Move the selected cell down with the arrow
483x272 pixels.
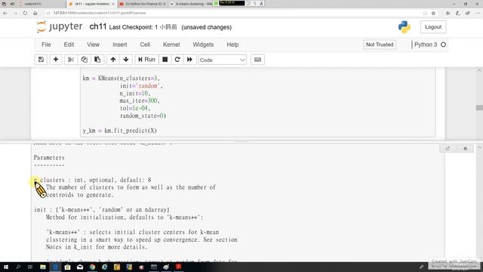click(x=126, y=60)
